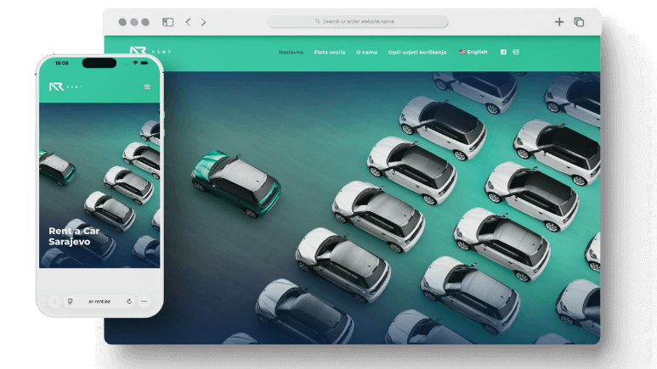Open the Flota vozila menu item
Viewport: 657px width, 369px height.
click(329, 53)
